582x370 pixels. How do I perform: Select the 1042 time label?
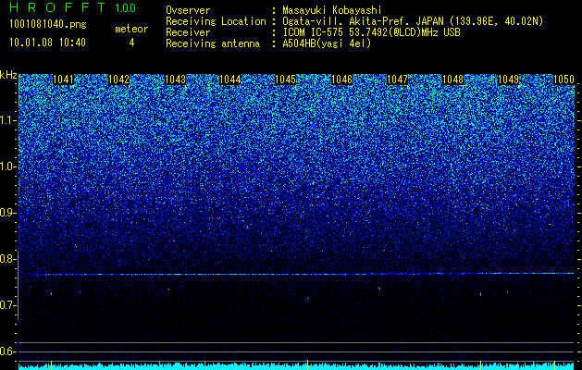pos(118,80)
